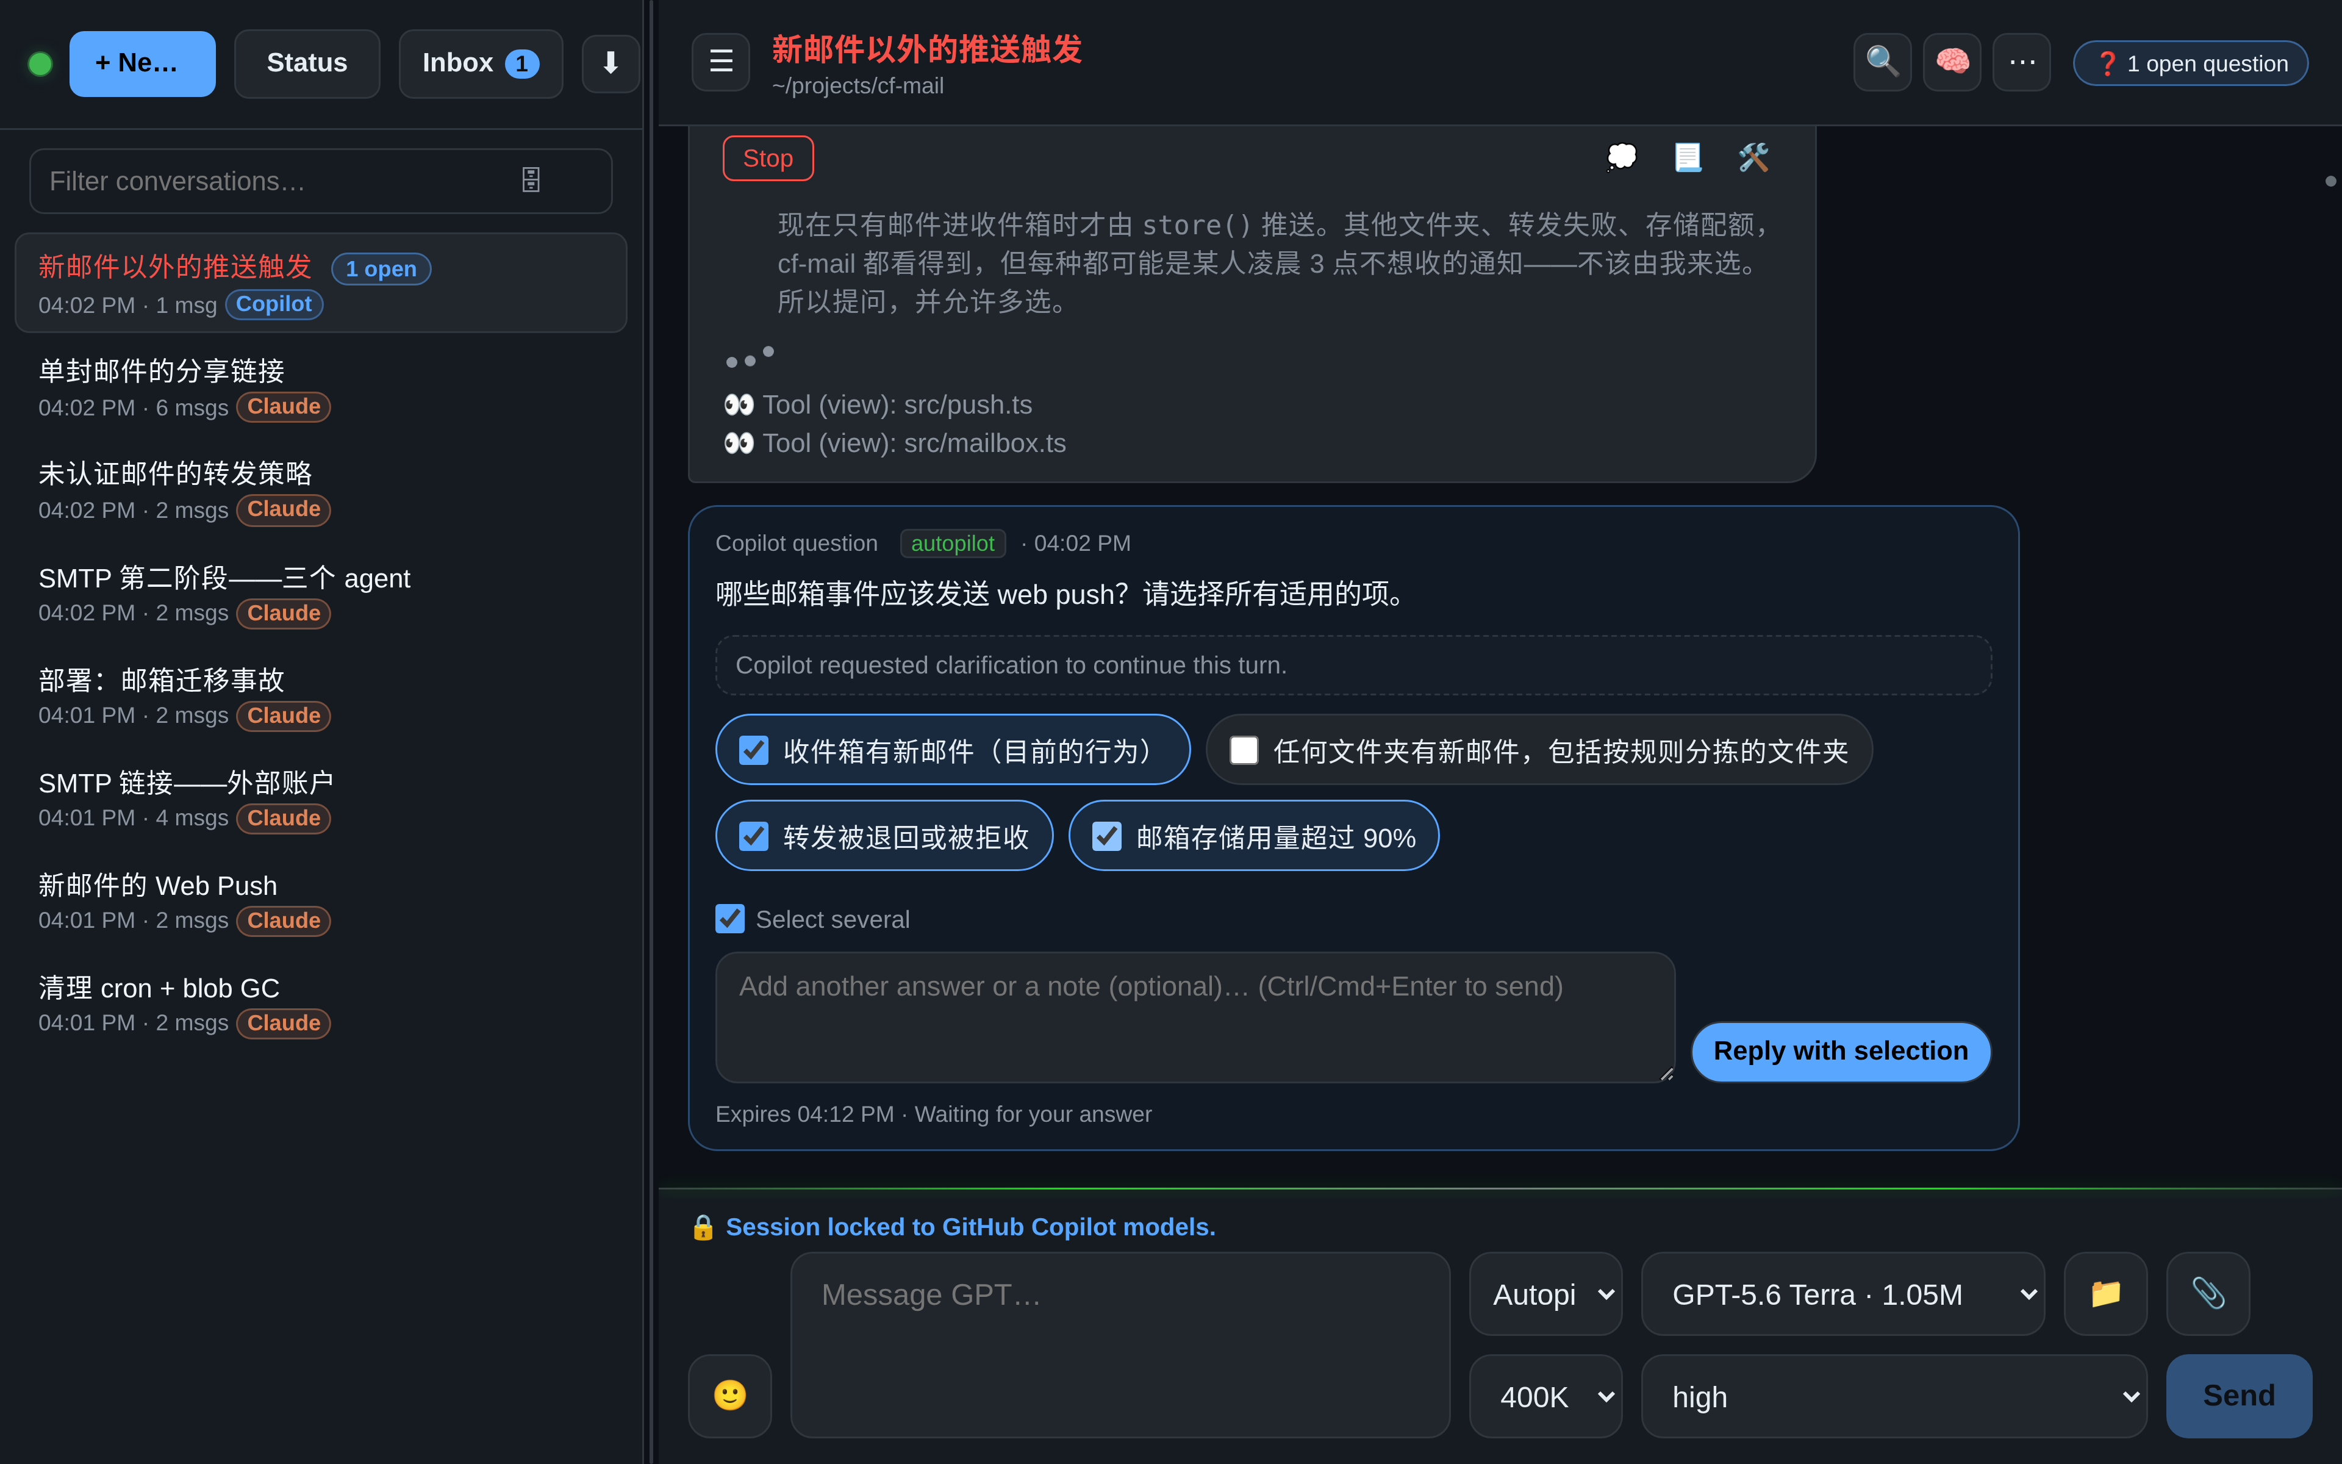The image size is (2342, 1464).
Task: Toggle the Select several checkbox
Action: [x=729, y=919]
